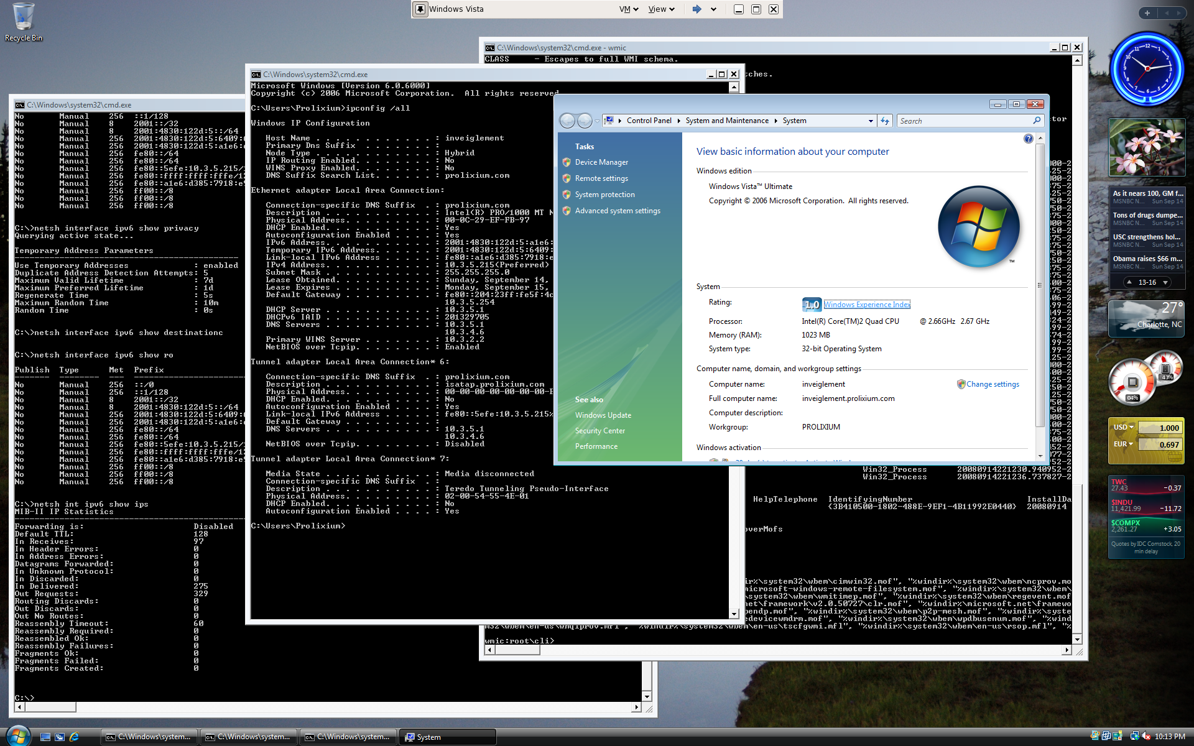The image size is (1194, 746).
Task: Click the Back arrow in System window
Action: click(567, 121)
